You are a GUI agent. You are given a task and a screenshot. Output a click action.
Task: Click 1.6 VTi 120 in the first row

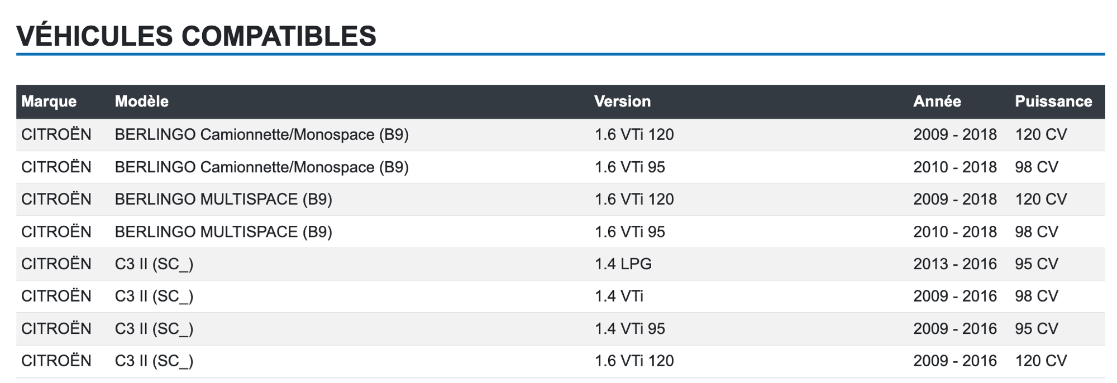point(634,134)
